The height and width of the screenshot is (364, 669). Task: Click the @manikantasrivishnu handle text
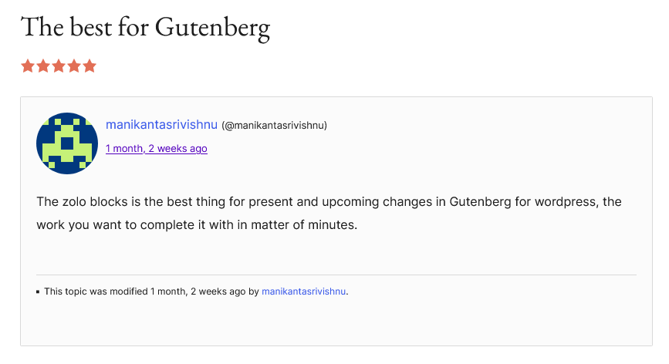click(x=275, y=125)
